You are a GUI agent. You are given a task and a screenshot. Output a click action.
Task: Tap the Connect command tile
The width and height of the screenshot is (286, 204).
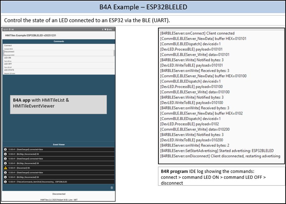[x=59, y=47]
